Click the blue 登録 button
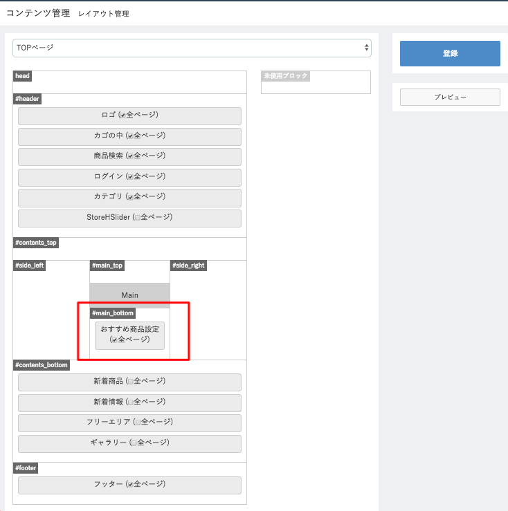The height and width of the screenshot is (511, 508). (450, 53)
